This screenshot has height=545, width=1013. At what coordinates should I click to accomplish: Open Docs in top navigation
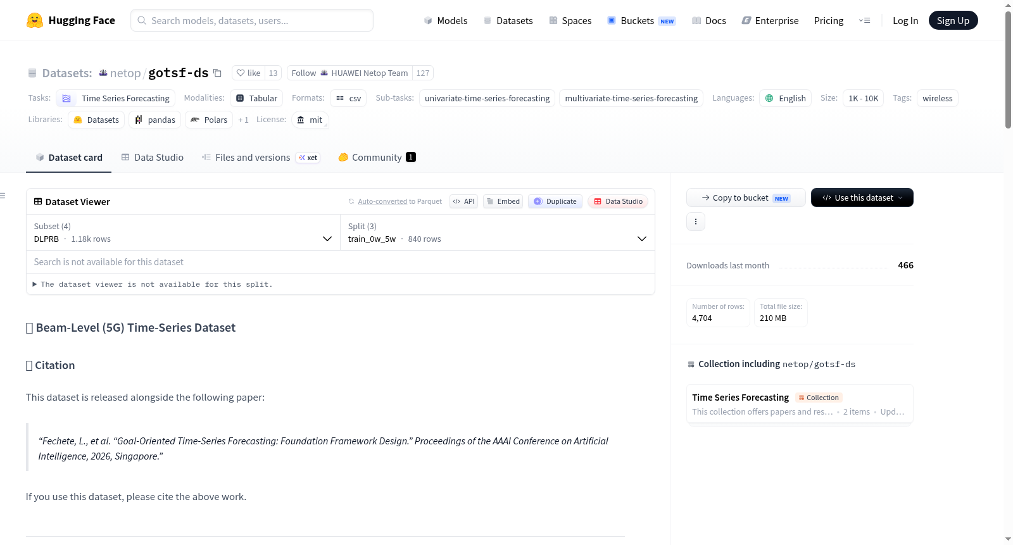point(709,20)
